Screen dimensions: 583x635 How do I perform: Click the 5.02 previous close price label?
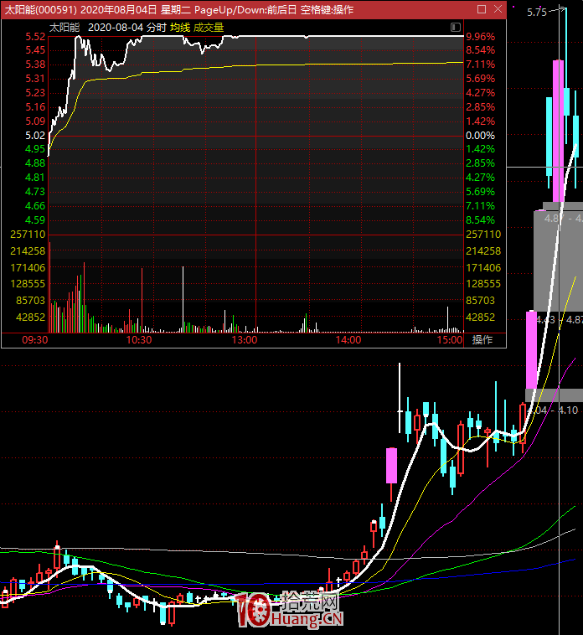[x=35, y=135]
